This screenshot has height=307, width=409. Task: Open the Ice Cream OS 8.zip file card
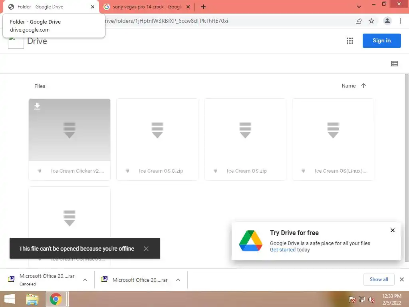(157, 140)
